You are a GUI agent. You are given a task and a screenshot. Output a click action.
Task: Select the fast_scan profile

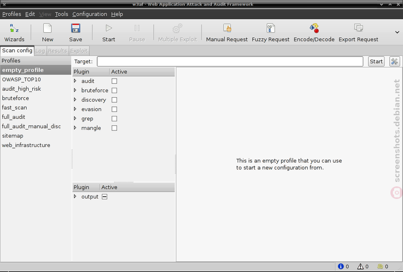(35, 107)
